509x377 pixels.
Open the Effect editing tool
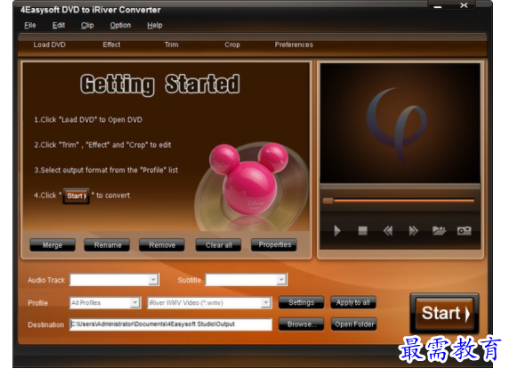(x=111, y=45)
